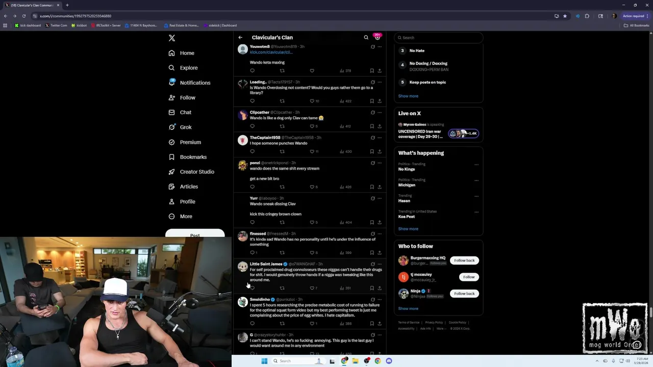Open Explore in sidebar

pyautogui.click(x=183, y=68)
